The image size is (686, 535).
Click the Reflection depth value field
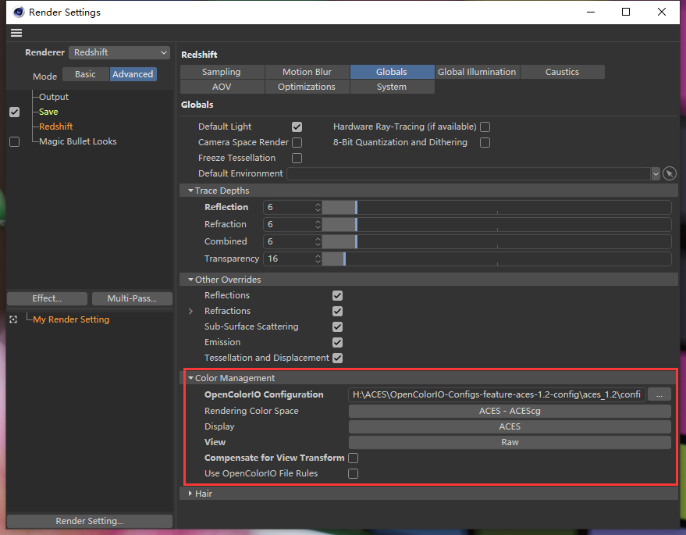pos(289,207)
